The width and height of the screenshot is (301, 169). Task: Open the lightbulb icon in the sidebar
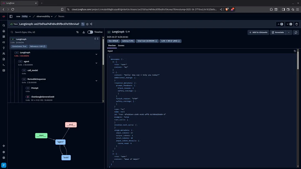4,48
